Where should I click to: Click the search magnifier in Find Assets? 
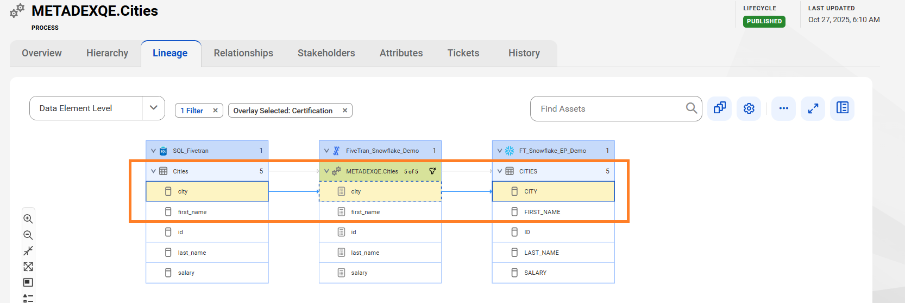(x=691, y=108)
